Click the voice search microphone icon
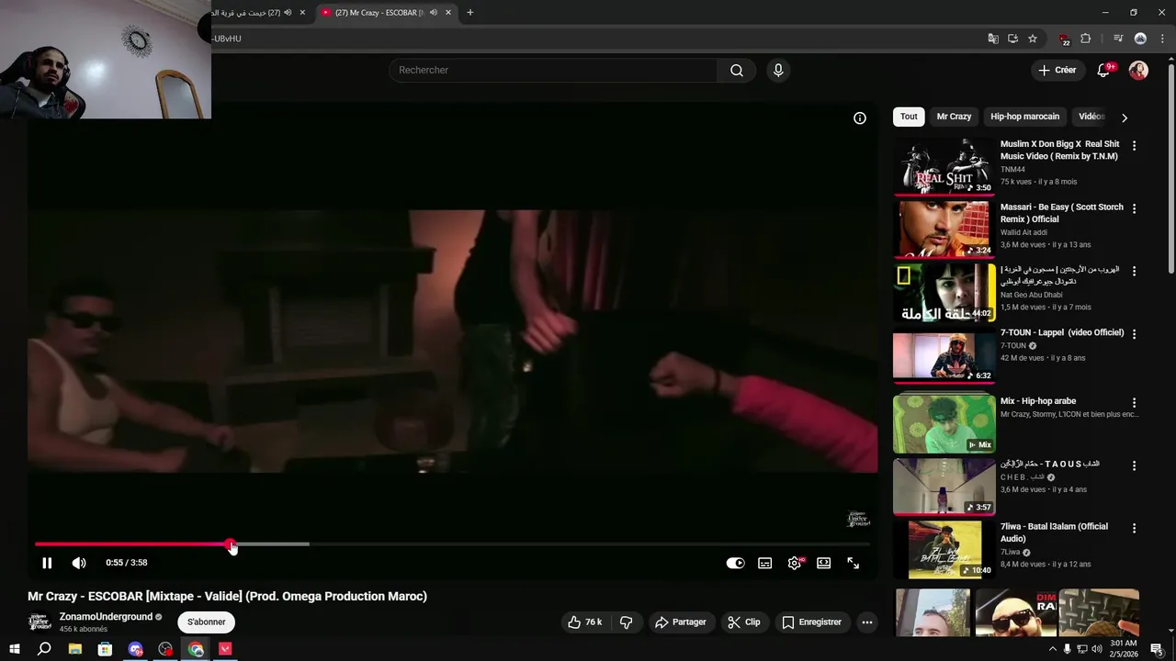 point(778,71)
